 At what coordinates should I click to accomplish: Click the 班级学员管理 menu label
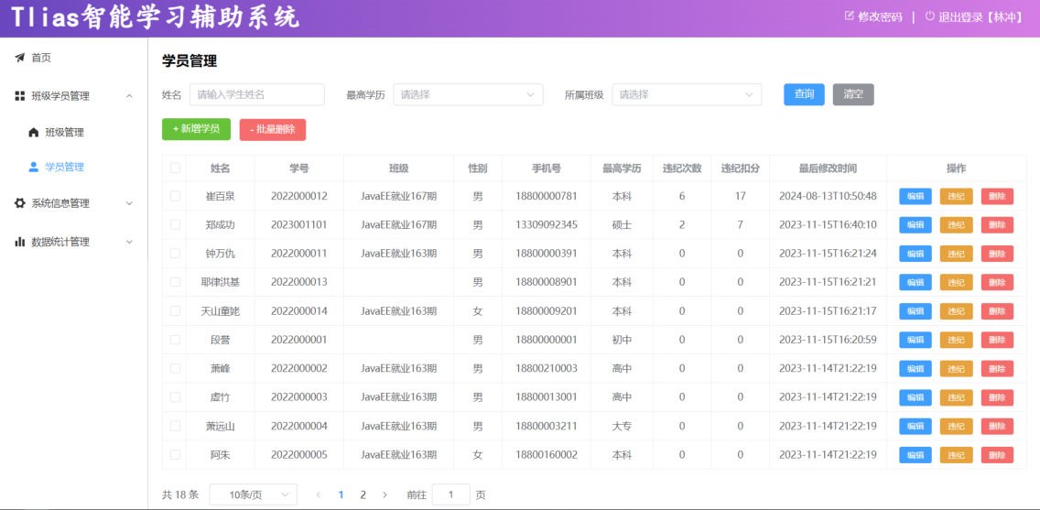tap(60, 96)
